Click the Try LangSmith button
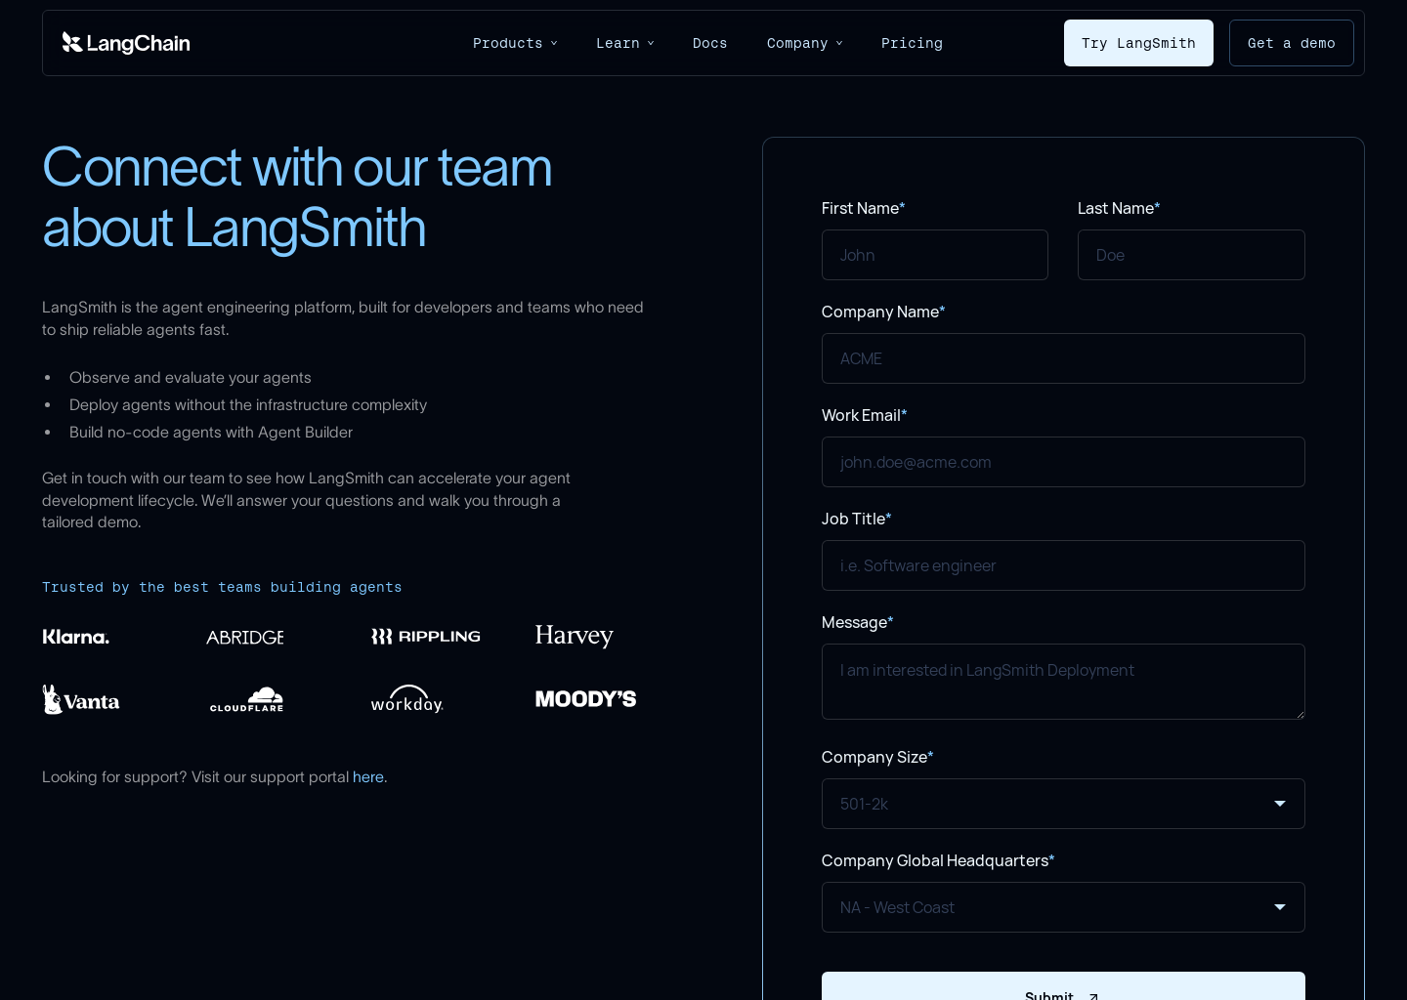The width and height of the screenshot is (1407, 1000). (1138, 43)
